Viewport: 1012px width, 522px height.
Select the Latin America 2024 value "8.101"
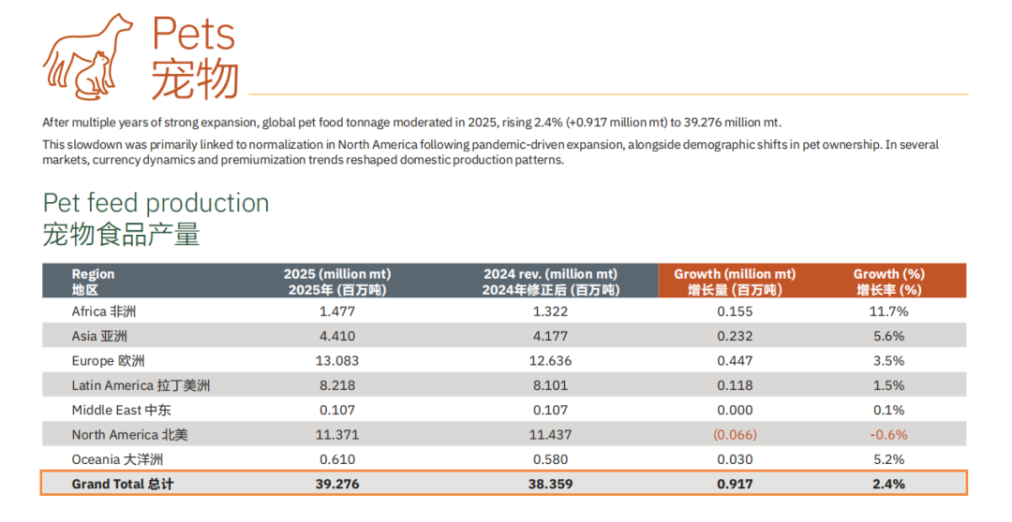(x=551, y=385)
